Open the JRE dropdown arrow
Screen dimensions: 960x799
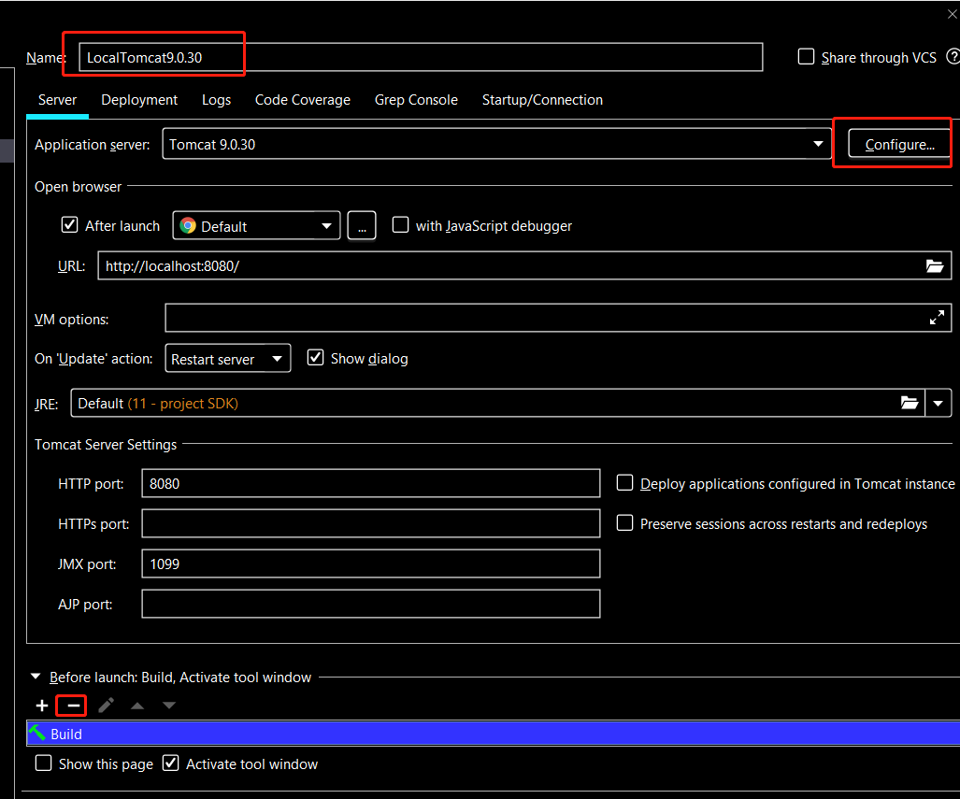938,403
